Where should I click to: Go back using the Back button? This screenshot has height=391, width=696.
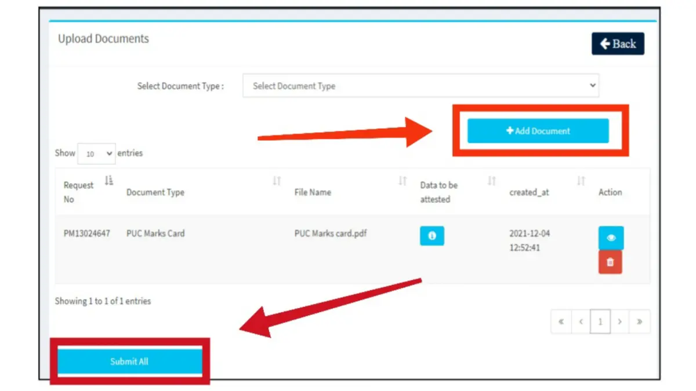pos(618,44)
